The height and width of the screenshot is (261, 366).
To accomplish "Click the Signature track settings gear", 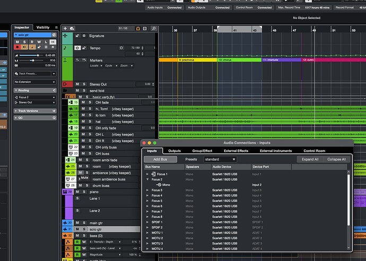I will click(x=84, y=36).
